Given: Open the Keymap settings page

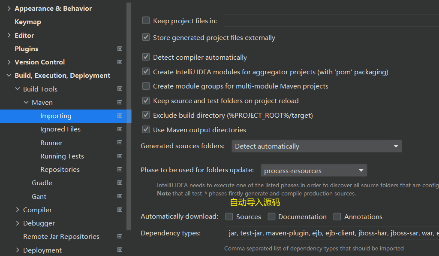Looking at the screenshot, I should click(x=28, y=22).
